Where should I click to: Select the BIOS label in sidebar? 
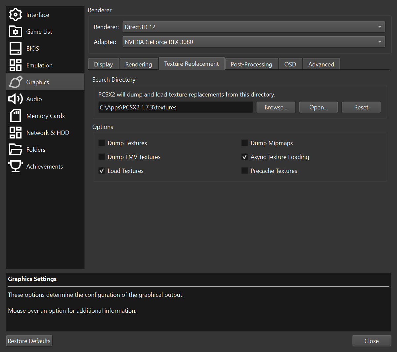[x=33, y=48]
